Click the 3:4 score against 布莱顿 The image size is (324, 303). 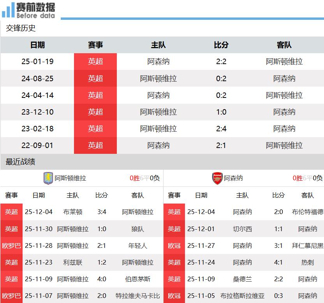pyautogui.click(x=102, y=212)
